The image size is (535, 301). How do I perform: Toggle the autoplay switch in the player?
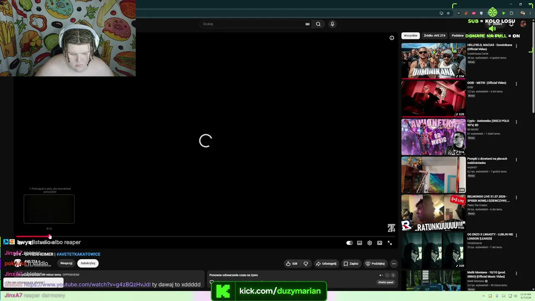click(x=349, y=243)
